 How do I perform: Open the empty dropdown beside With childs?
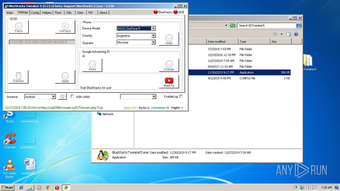pyautogui.click(x=154, y=97)
